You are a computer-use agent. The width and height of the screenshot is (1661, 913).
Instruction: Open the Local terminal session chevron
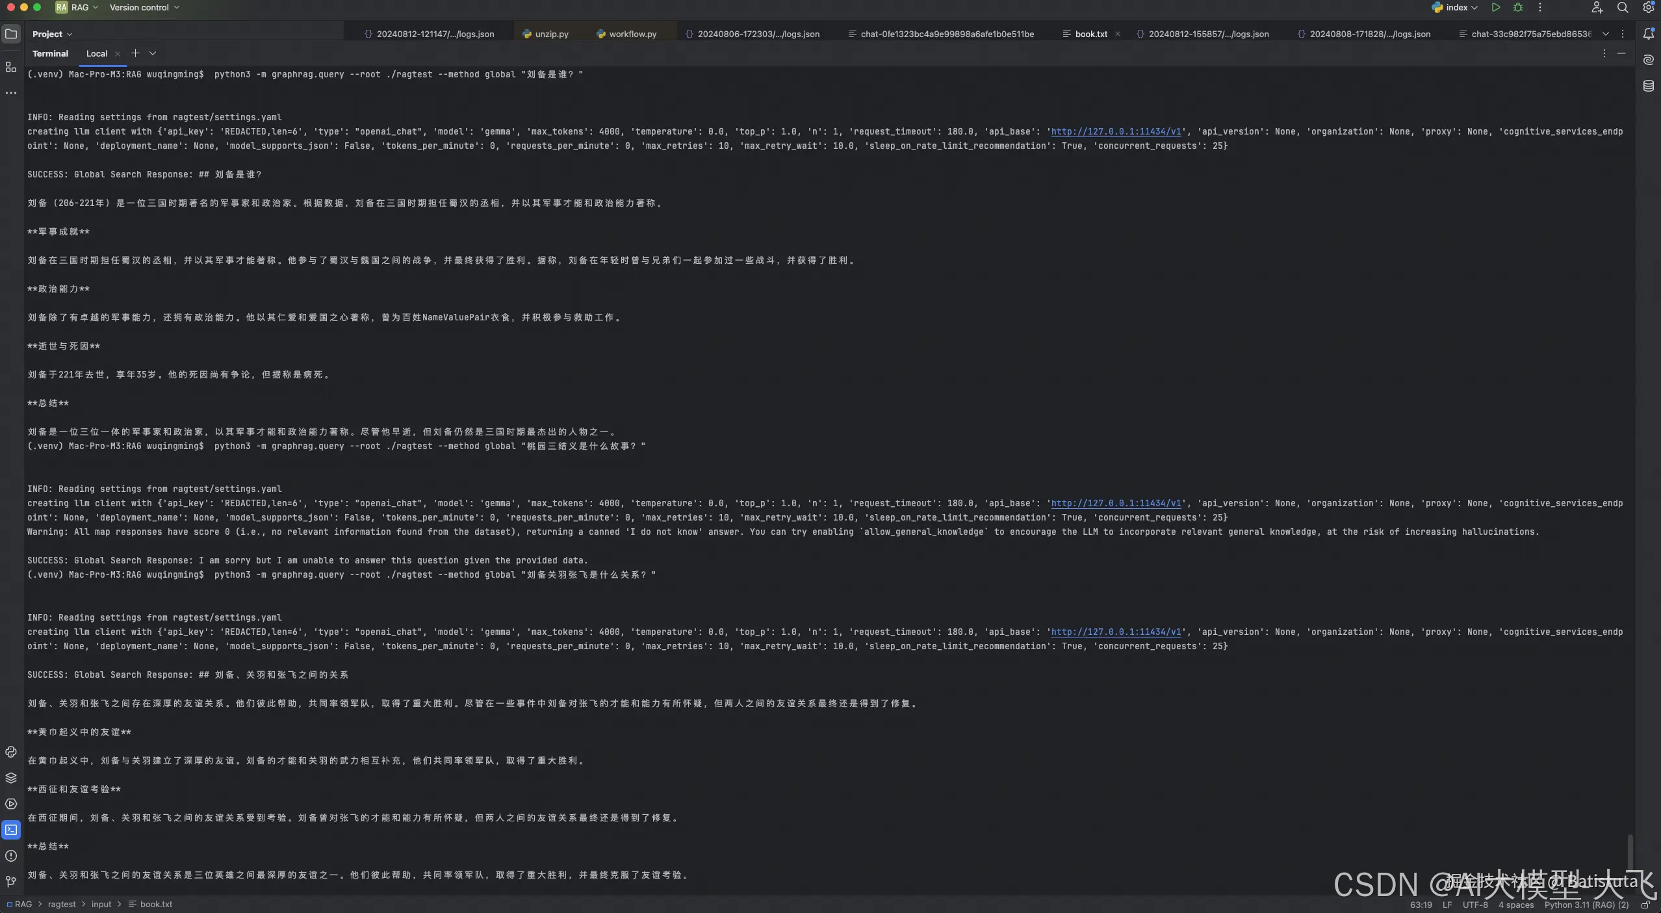point(152,53)
